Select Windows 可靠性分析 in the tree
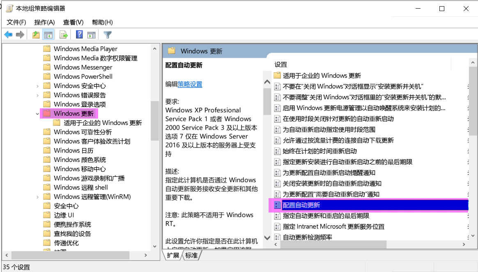The image size is (478, 272). 83,132
